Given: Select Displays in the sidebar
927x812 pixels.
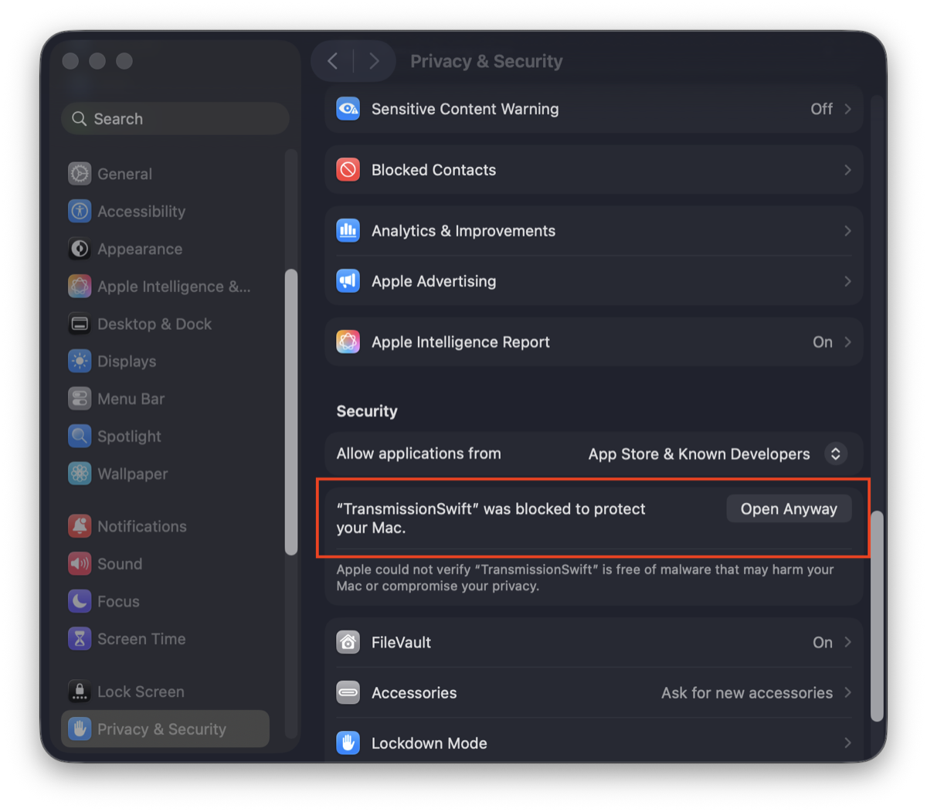Looking at the screenshot, I should (x=165, y=362).
